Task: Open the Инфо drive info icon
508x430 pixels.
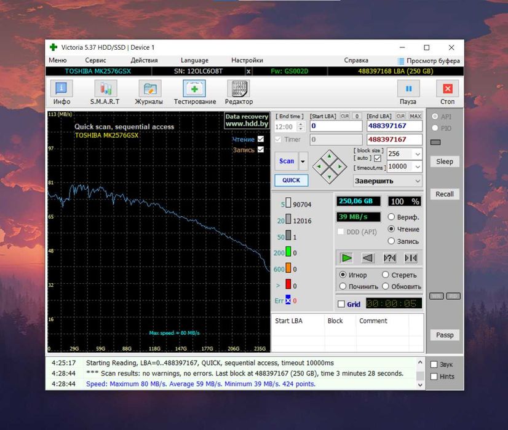Action: pos(62,88)
